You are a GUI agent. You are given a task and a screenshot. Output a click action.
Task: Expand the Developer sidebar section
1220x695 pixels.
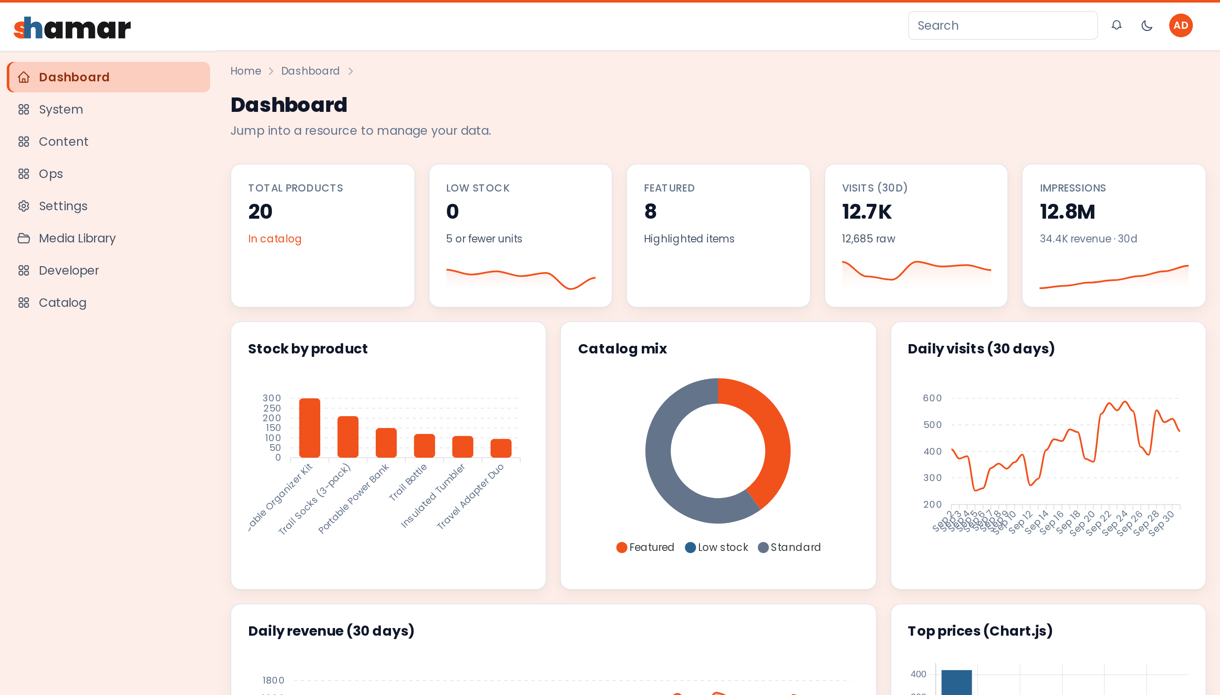point(109,271)
